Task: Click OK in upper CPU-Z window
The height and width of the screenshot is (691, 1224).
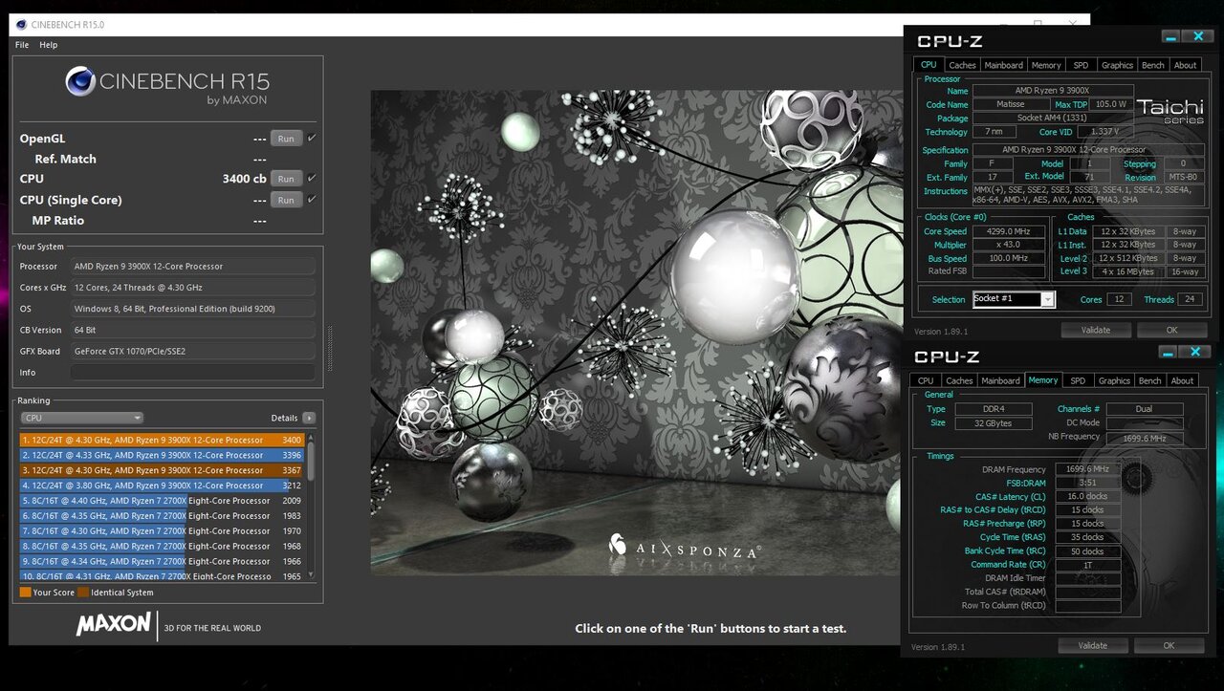Action: [1172, 330]
